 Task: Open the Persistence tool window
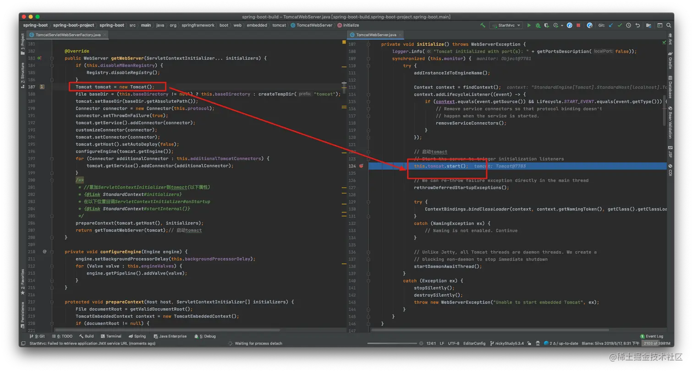22,315
